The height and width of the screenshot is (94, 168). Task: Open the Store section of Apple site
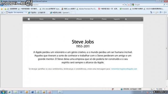(41, 19)
